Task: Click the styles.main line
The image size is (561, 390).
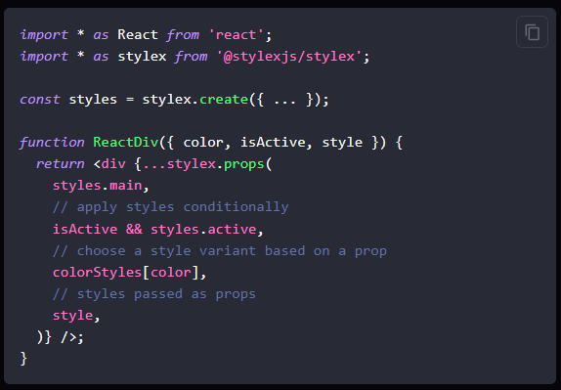Action: [101, 186]
